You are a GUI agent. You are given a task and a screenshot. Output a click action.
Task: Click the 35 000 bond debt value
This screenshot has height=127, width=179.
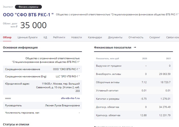[33, 25]
